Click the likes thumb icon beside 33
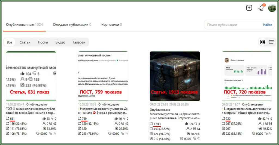This screenshot has width=279, height=145. [x=44, y=118]
